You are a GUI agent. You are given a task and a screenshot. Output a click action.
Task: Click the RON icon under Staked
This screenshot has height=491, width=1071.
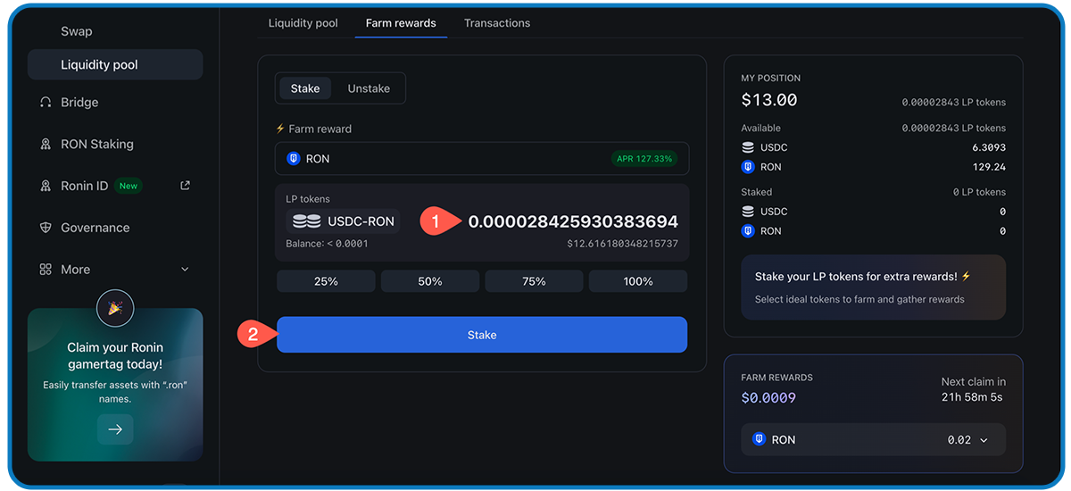point(748,231)
